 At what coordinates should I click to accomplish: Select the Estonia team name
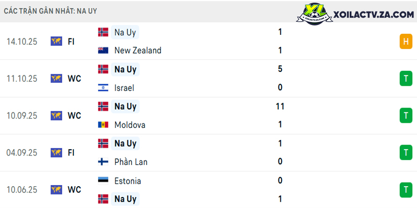[128, 181]
